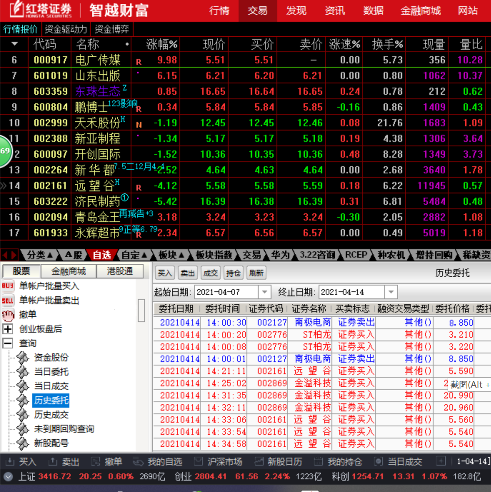Click the 当日成交 icon in bottom toolbar

point(379,461)
